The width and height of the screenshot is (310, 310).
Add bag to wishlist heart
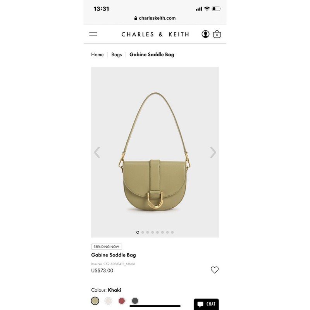215,270
